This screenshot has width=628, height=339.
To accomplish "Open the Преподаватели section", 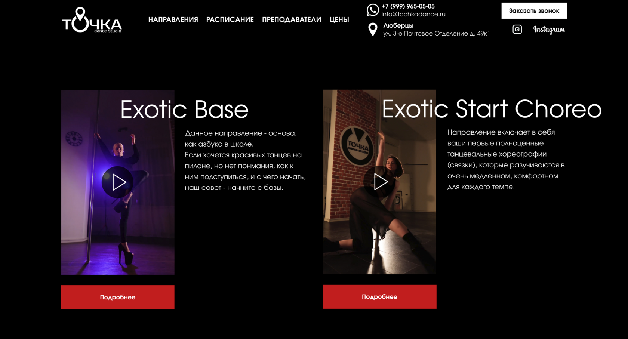I will click(292, 19).
